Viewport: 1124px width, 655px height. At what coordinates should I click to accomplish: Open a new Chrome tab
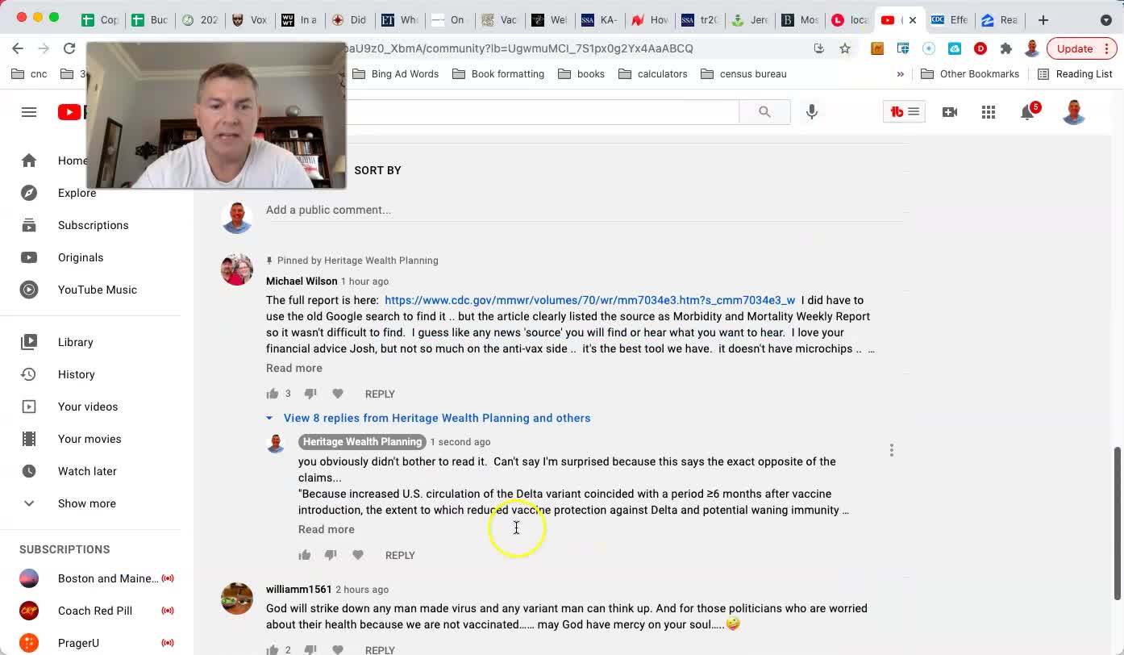tap(1043, 19)
